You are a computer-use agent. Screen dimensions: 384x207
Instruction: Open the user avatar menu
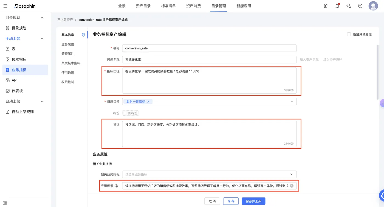[x=373, y=6]
